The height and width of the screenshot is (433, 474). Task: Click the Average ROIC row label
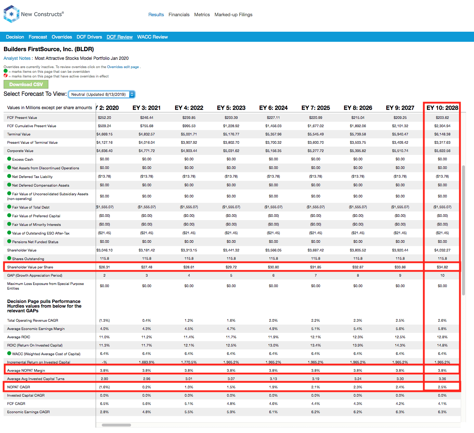pyautogui.click(x=19, y=337)
